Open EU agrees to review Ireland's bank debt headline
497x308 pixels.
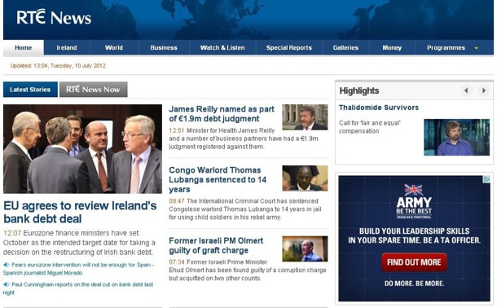(x=80, y=212)
